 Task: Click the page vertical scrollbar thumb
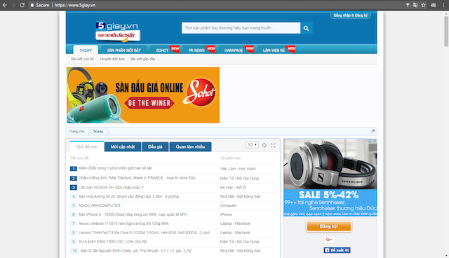pyautogui.click(x=446, y=31)
